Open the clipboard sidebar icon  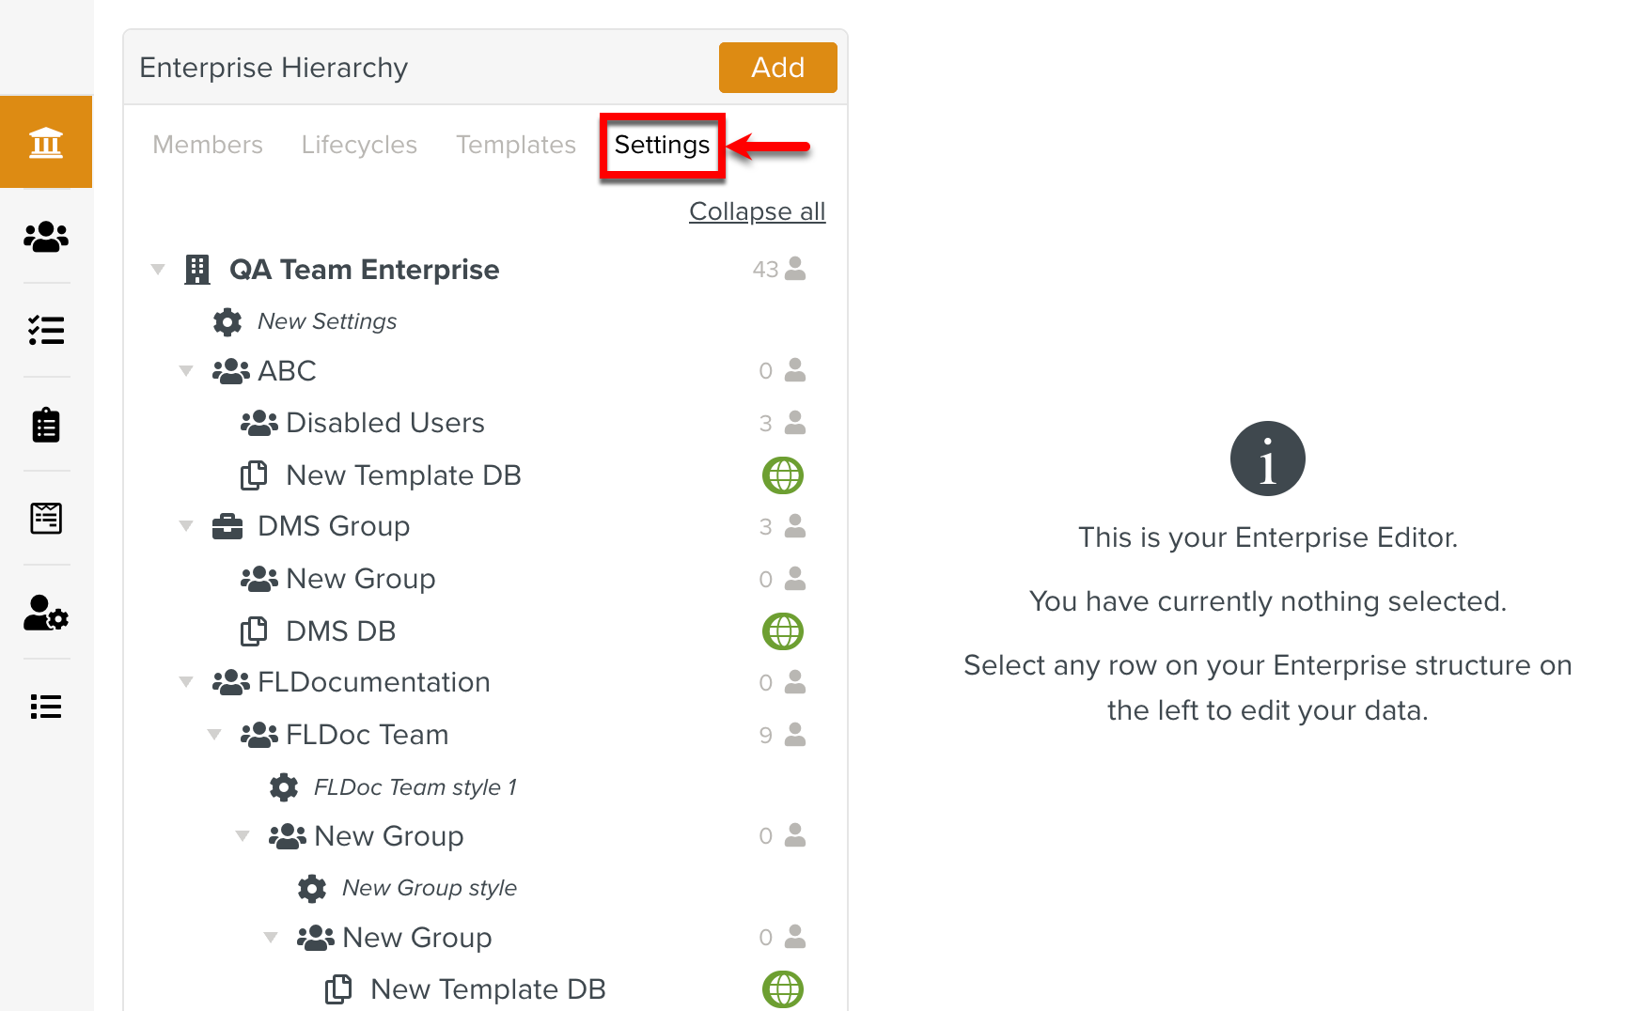[x=46, y=425]
